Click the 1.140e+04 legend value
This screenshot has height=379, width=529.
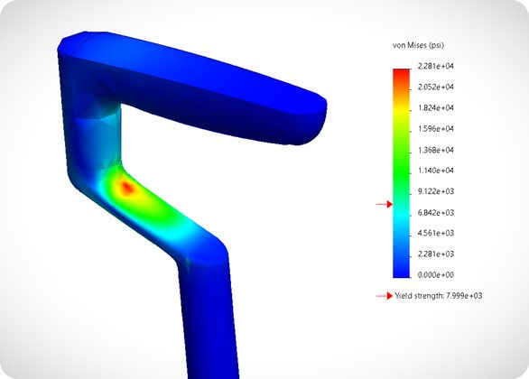point(435,171)
